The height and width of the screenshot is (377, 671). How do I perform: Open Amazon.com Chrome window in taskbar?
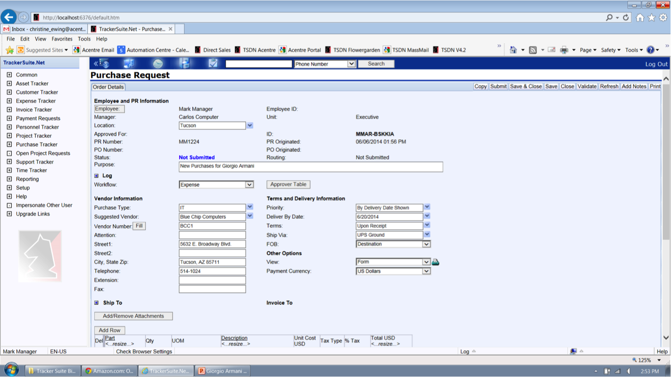(109, 371)
